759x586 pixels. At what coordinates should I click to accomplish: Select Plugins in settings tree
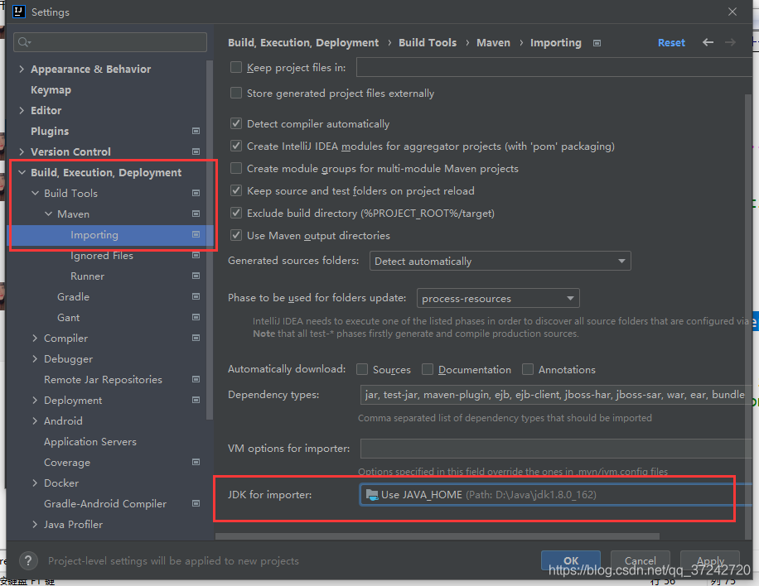(50, 131)
